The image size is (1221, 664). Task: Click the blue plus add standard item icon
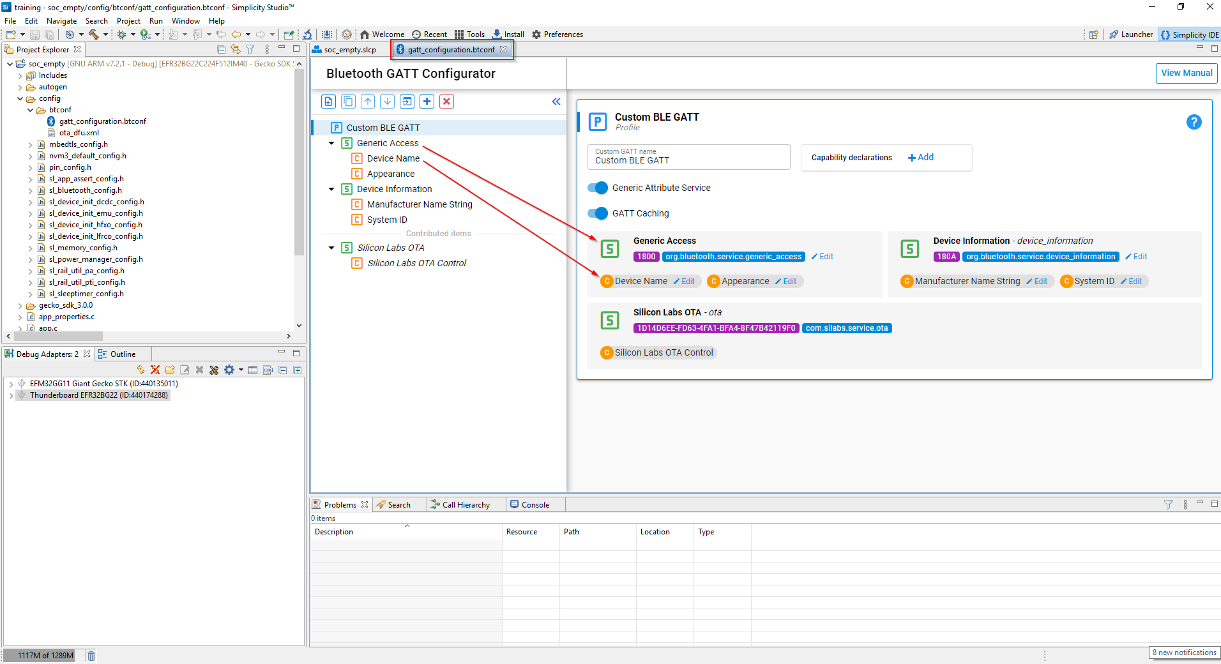point(427,102)
